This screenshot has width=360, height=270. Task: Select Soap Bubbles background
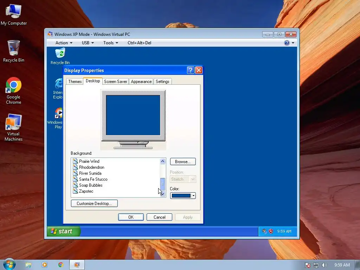[88, 185]
